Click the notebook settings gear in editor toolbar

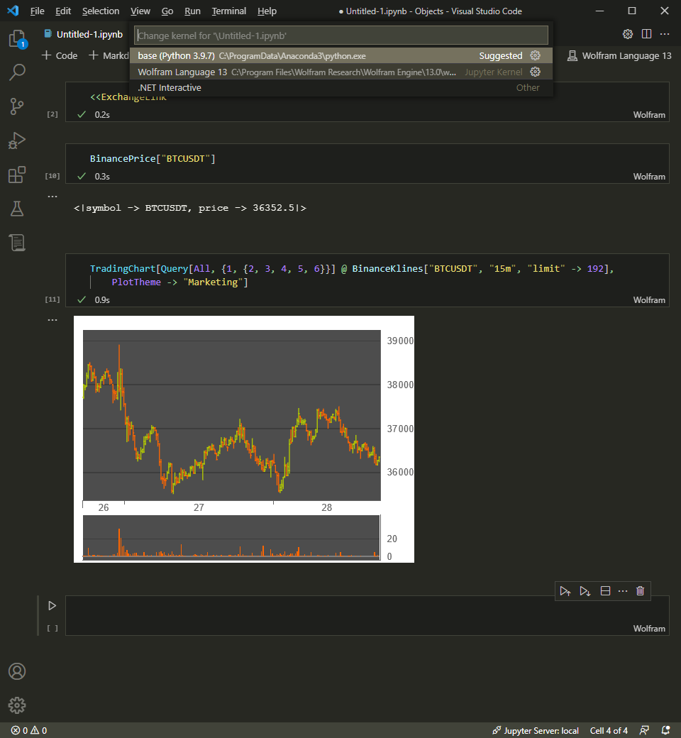pyautogui.click(x=628, y=34)
